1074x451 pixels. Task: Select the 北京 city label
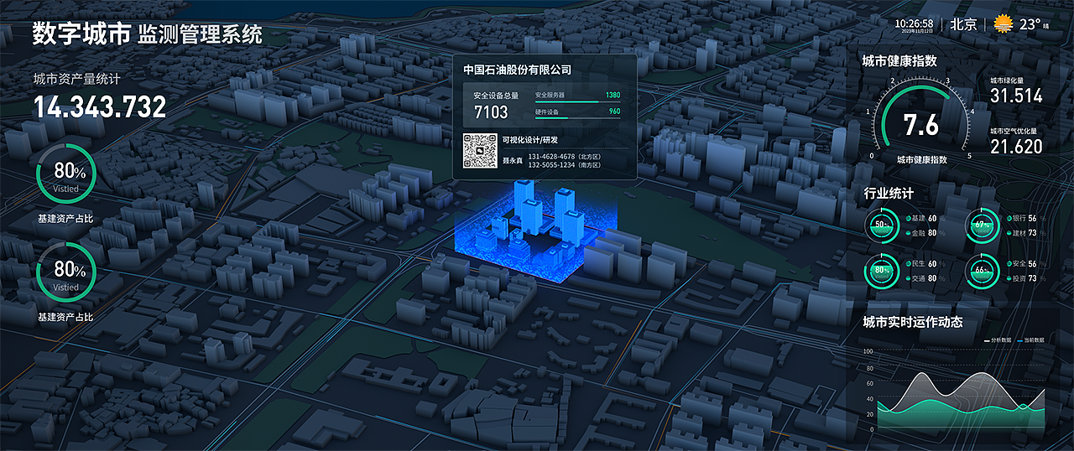(963, 24)
